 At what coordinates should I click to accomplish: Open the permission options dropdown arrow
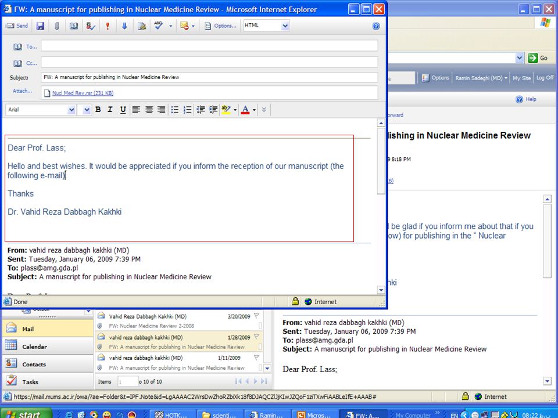(193, 26)
